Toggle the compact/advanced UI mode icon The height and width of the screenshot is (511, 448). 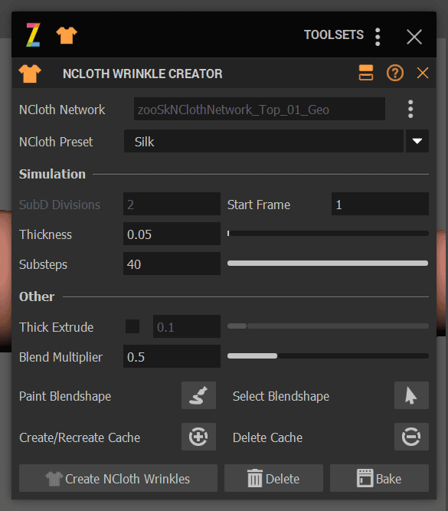[366, 73]
